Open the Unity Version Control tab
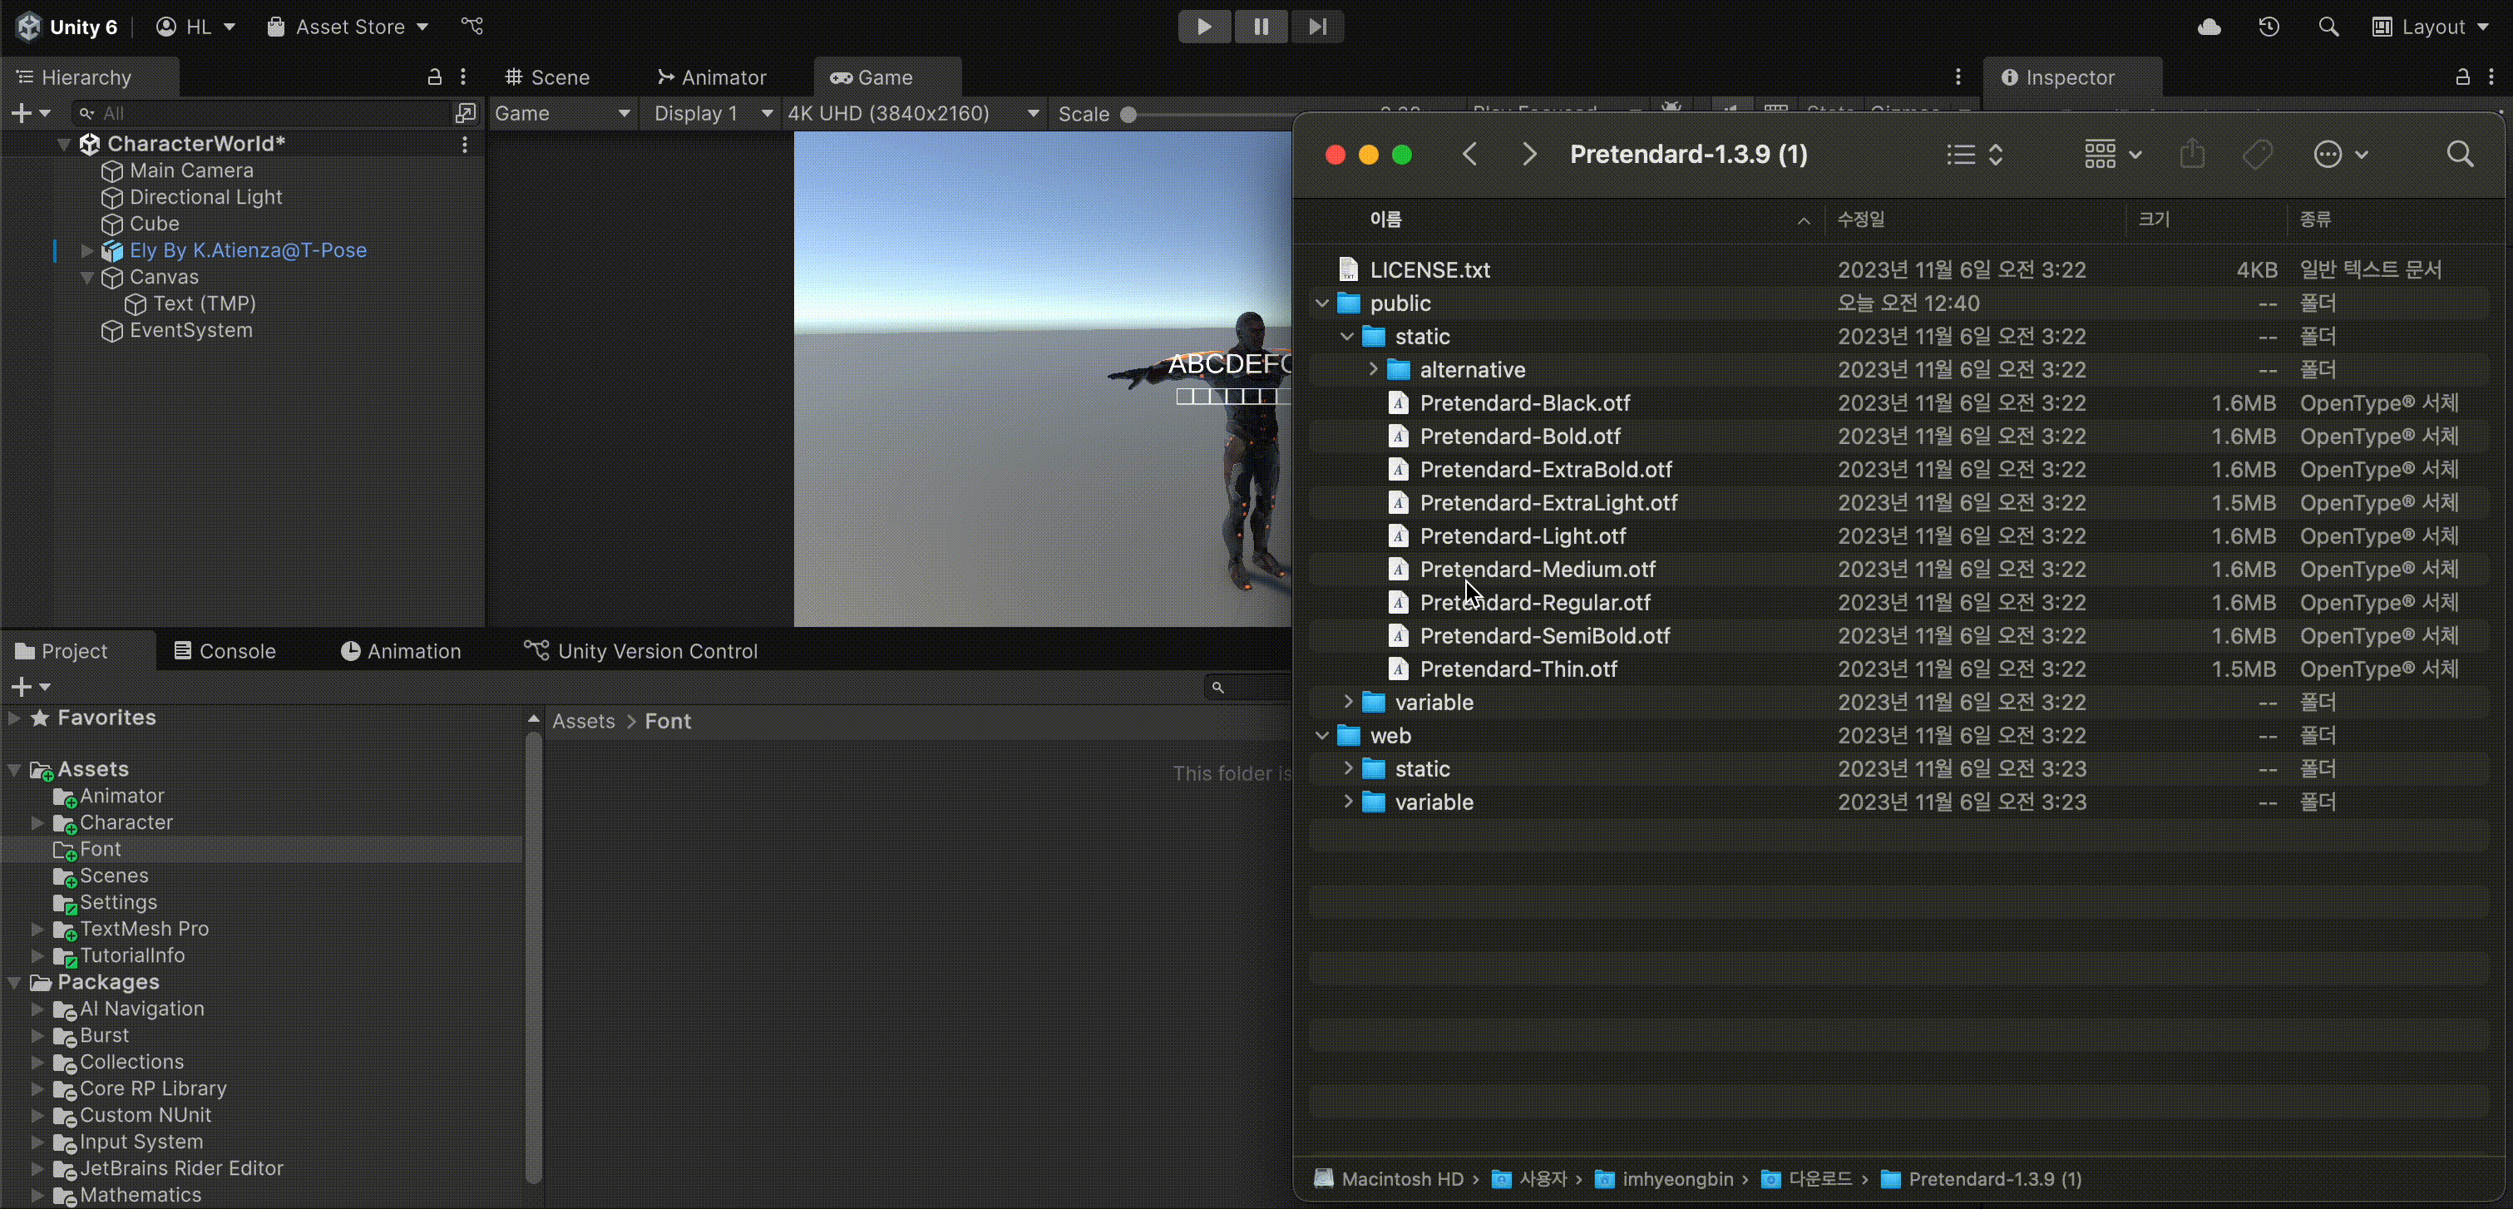The image size is (2513, 1209). (641, 651)
